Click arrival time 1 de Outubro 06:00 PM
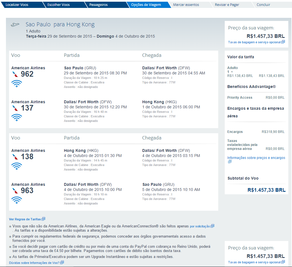The image size is (292, 267). coord(171,107)
